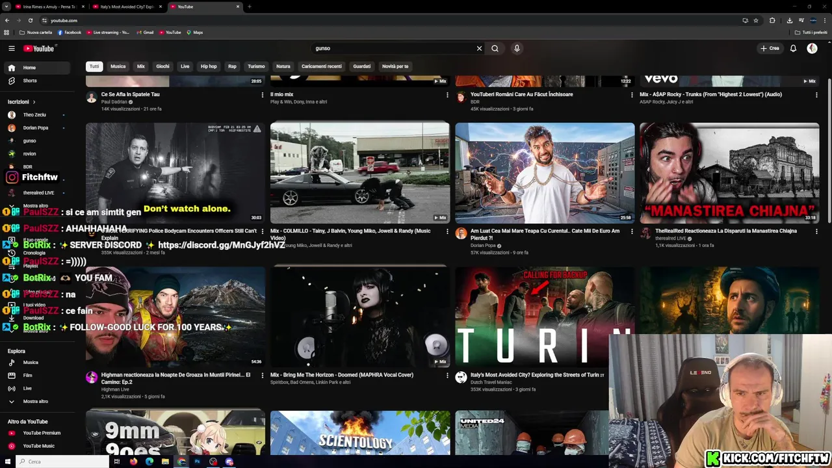Screen dimensions: 832x468
Task: Open Dorian Popa subscription in sidebar
Action: 38,128
